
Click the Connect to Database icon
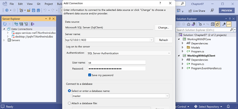[16, 24]
